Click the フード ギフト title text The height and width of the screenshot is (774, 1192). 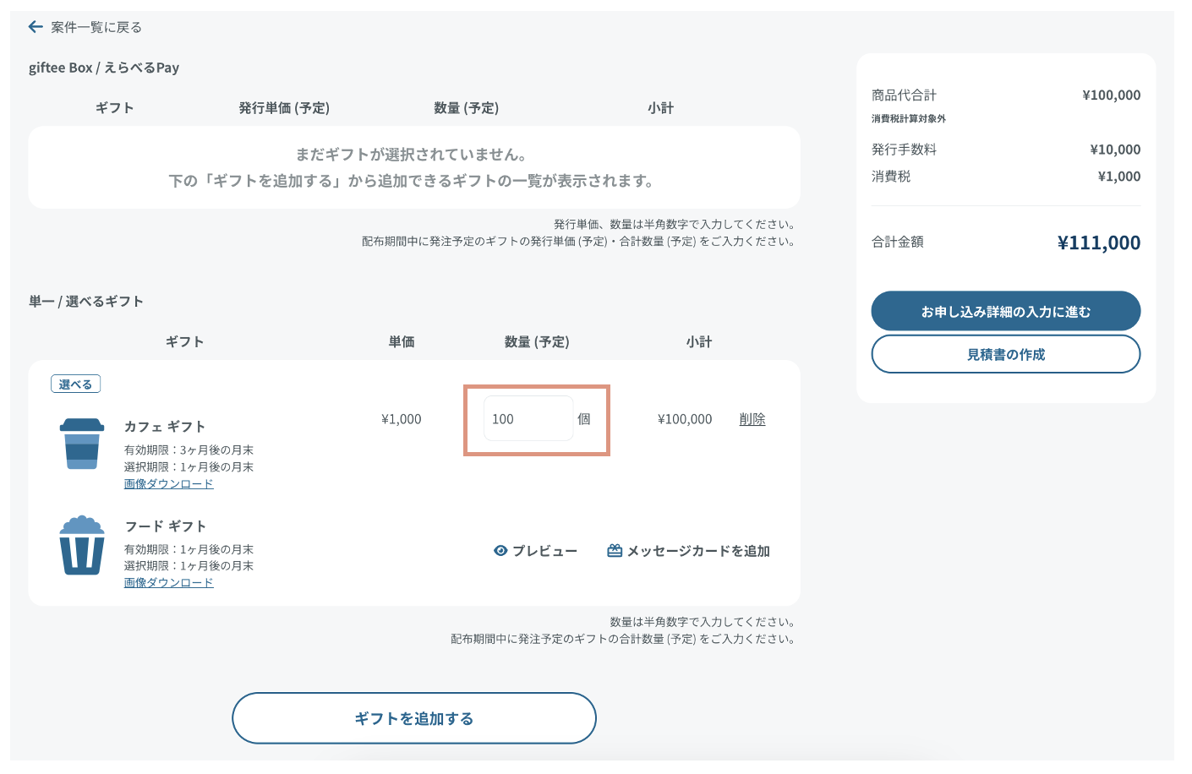(166, 526)
